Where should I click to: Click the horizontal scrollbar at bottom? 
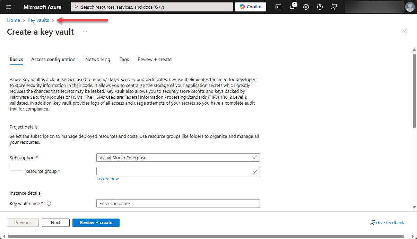pos(206,237)
